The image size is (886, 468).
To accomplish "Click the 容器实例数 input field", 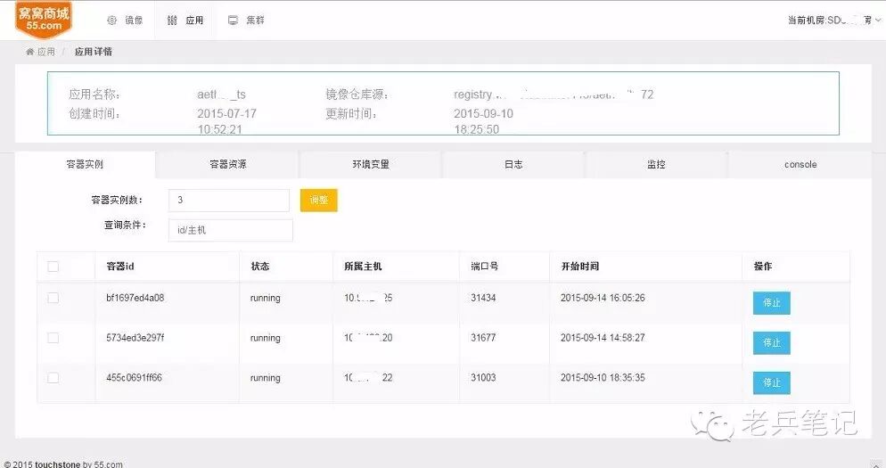I will pyautogui.click(x=229, y=200).
